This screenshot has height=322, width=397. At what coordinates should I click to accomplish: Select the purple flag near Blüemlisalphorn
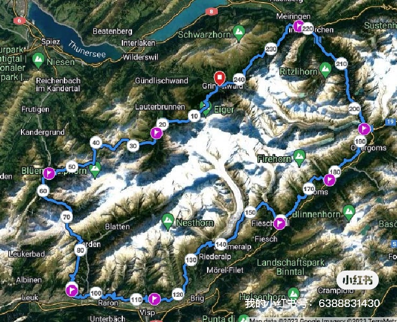pos(49,173)
